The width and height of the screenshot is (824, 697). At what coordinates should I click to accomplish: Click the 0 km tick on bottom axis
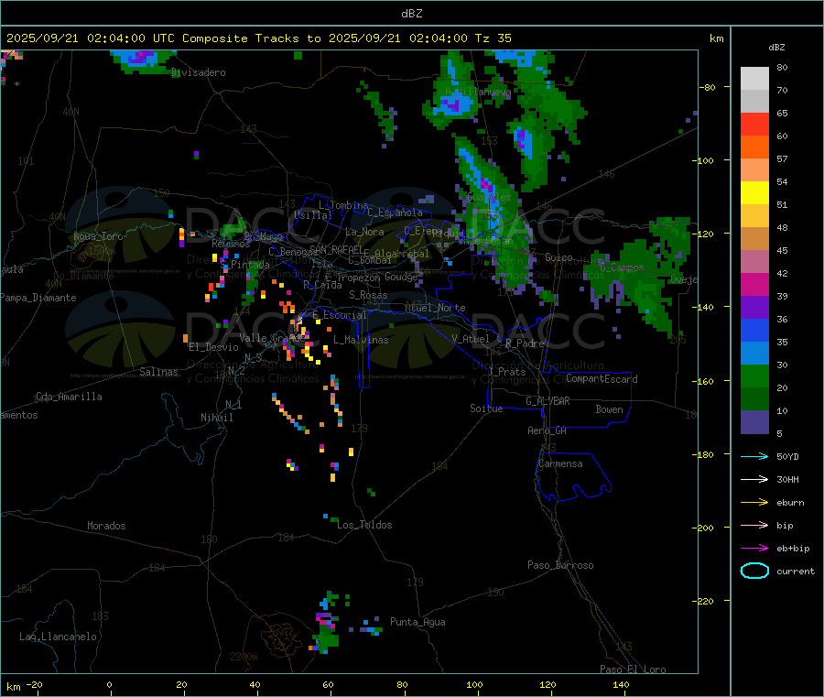pyautogui.click(x=109, y=684)
